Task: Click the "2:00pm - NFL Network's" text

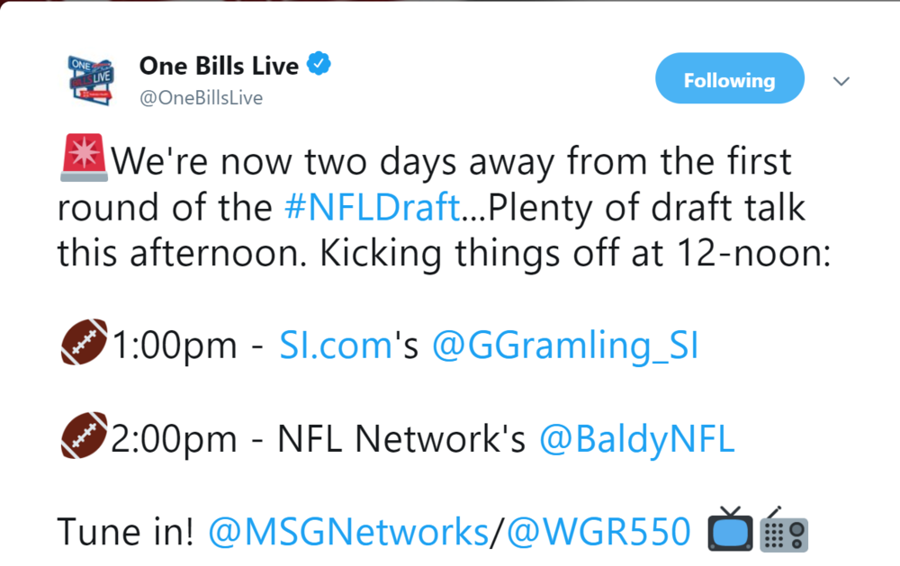Action: 319,439
